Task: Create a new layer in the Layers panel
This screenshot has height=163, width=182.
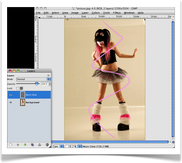Action: coord(11,145)
